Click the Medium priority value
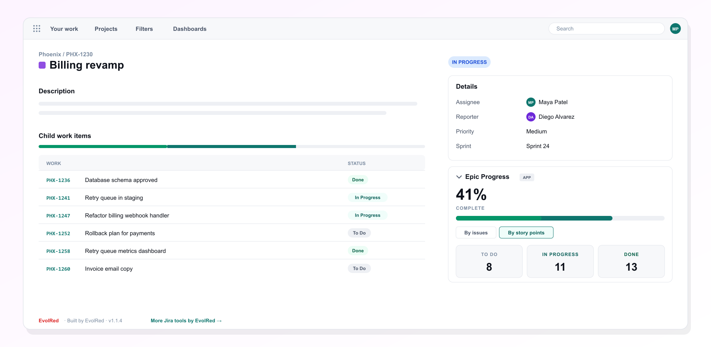Image resolution: width=711 pixels, height=347 pixels. (x=536, y=131)
